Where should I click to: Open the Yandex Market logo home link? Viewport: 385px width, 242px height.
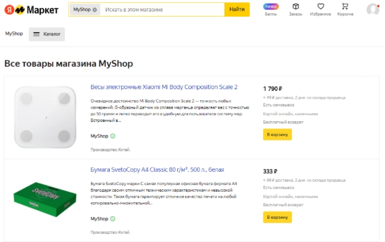[32, 10]
